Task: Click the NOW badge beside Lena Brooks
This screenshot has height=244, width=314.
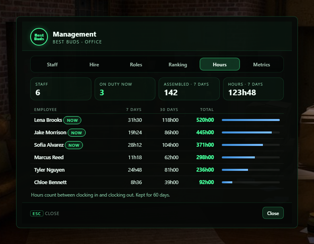Action: point(72,120)
